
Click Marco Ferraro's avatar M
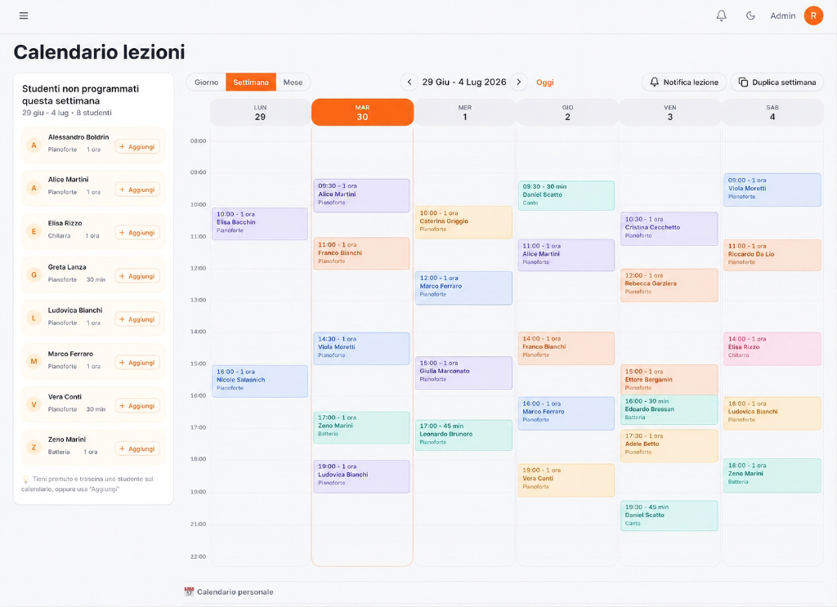point(34,362)
